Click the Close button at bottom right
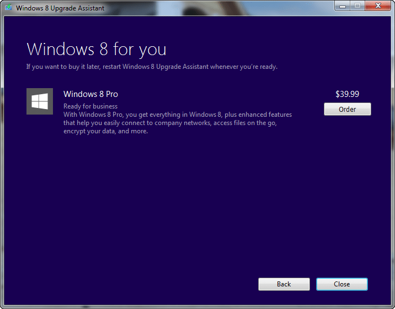The image size is (395, 309). pyautogui.click(x=342, y=284)
